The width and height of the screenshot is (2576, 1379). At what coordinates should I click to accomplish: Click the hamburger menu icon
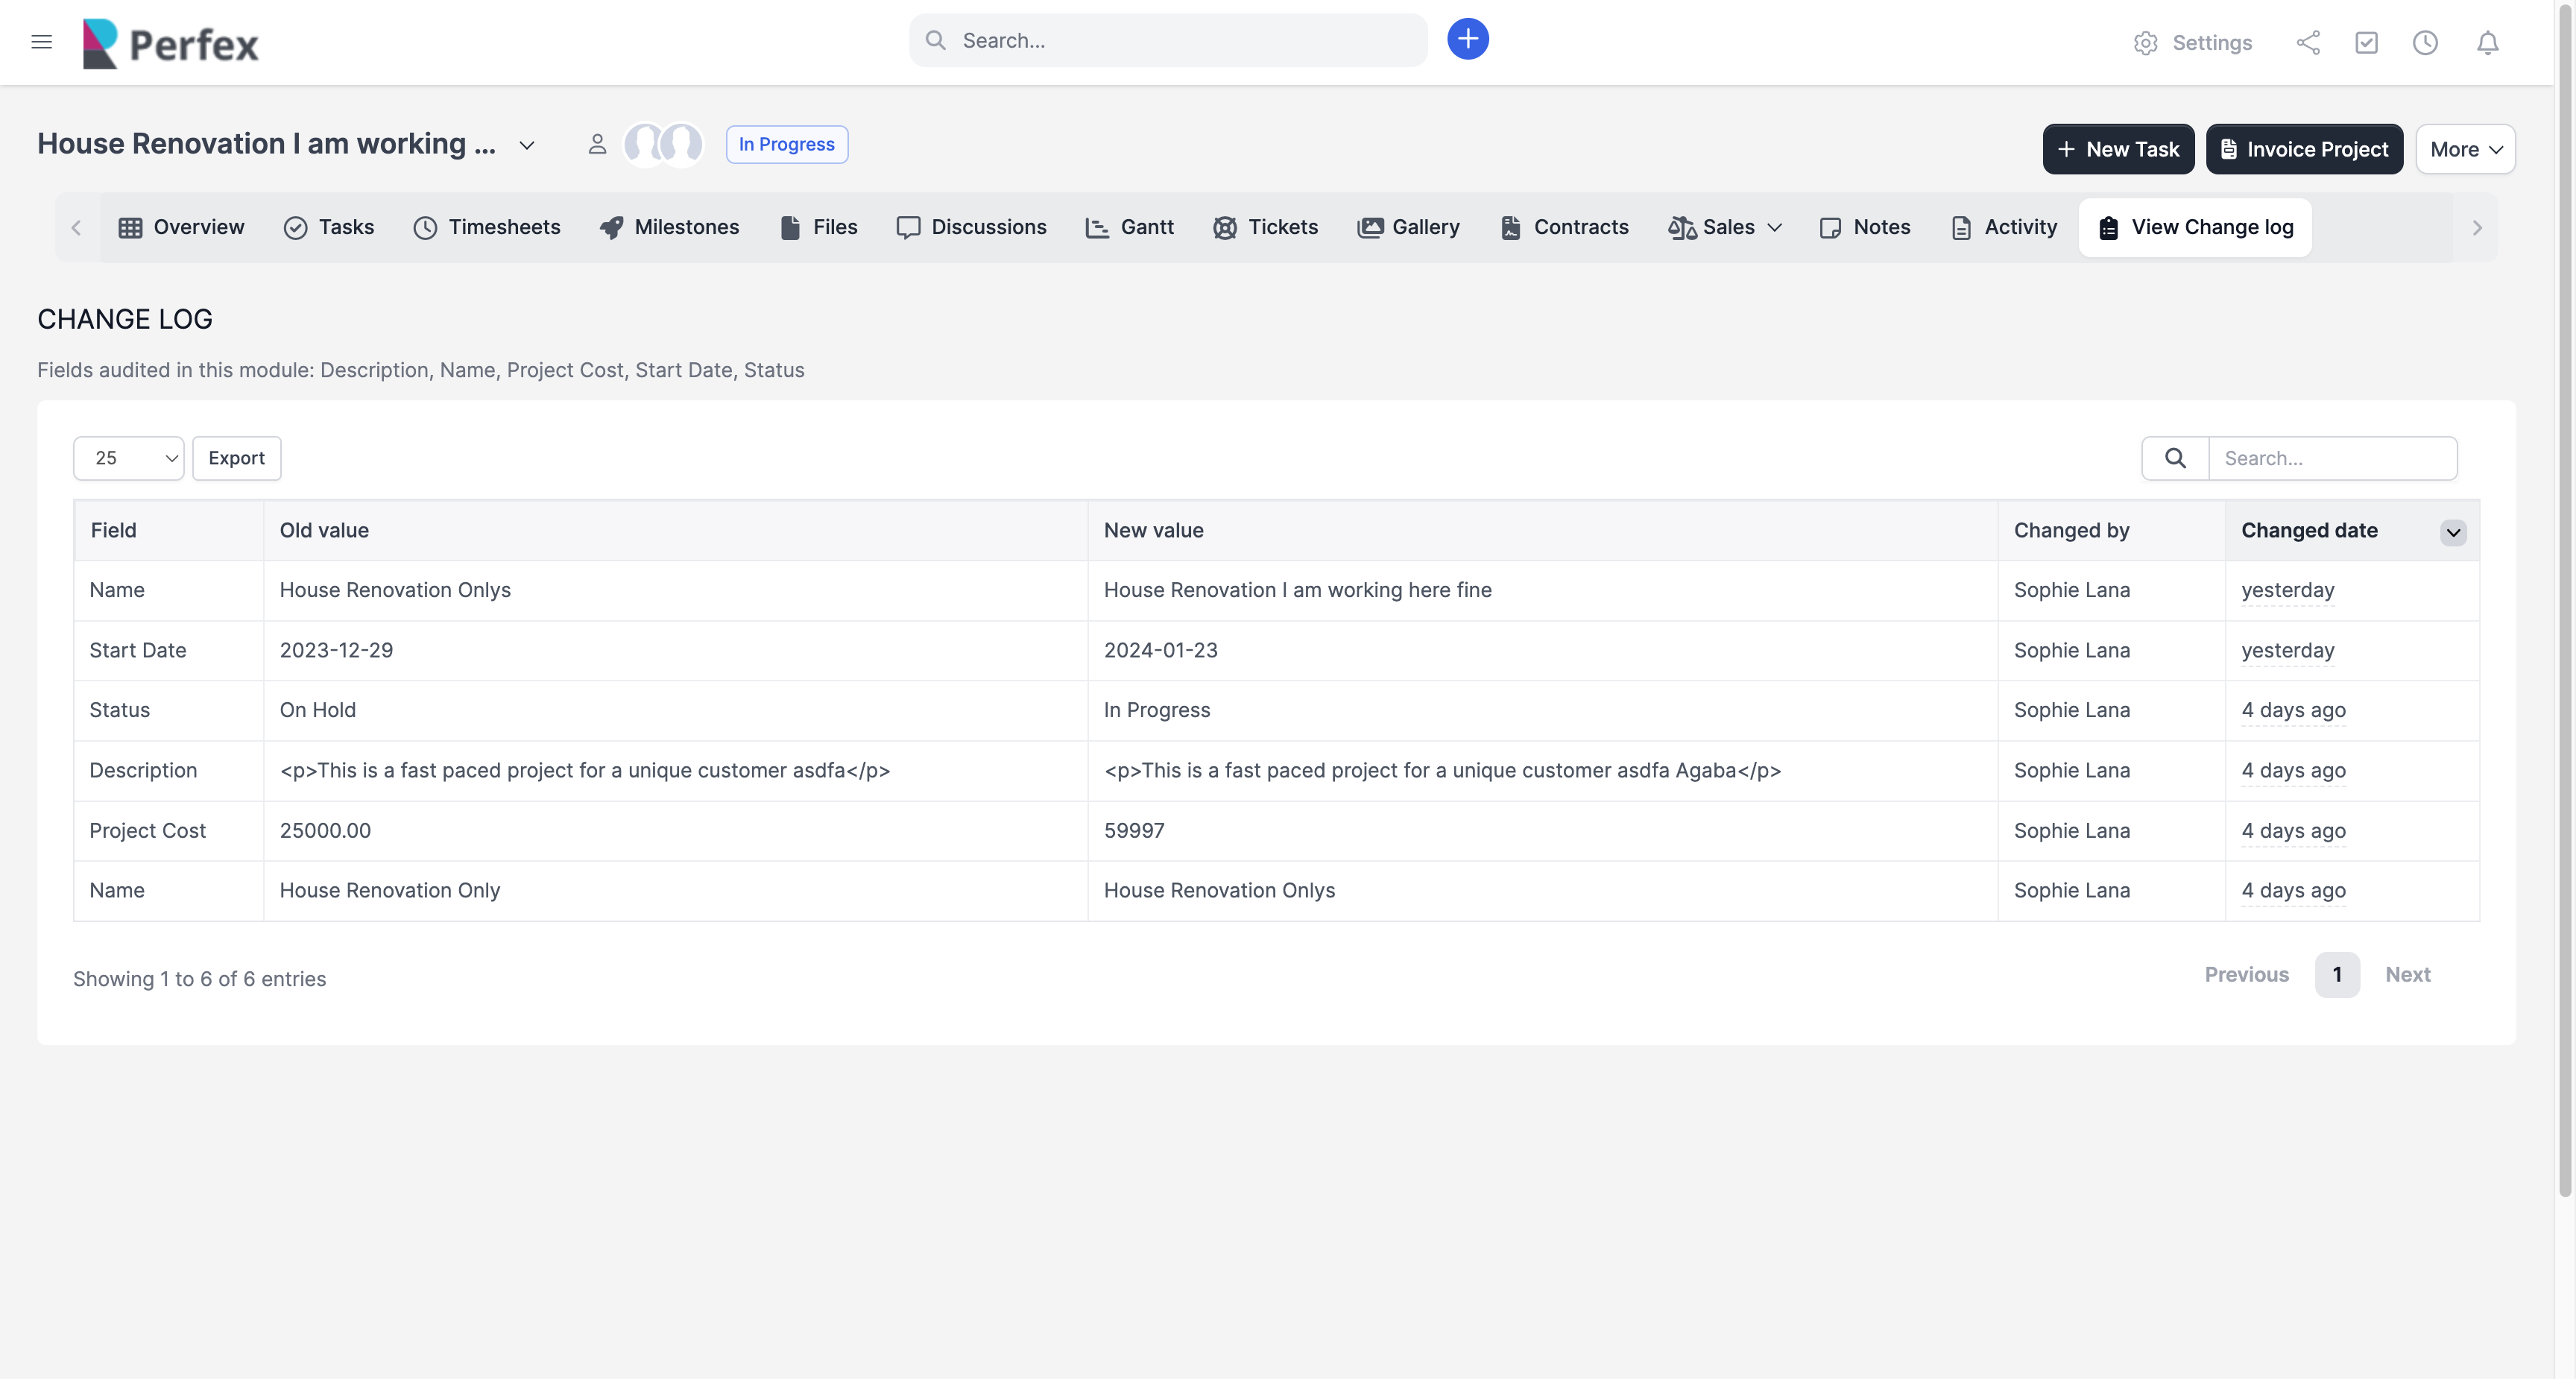pos(41,42)
